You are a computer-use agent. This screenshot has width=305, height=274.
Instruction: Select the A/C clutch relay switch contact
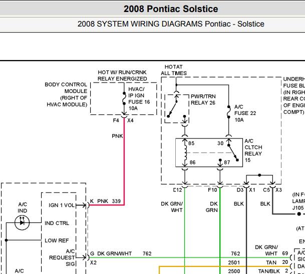pos(233,153)
